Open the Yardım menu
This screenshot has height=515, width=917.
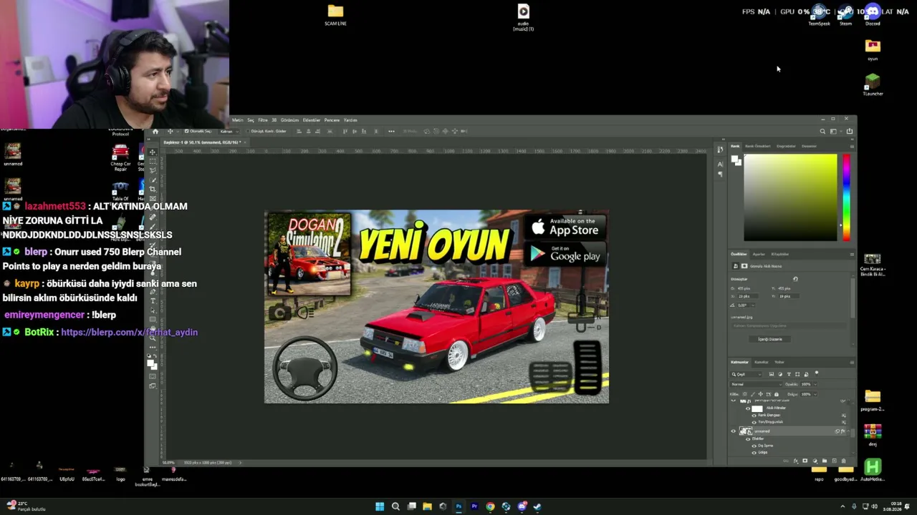pyautogui.click(x=350, y=120)
